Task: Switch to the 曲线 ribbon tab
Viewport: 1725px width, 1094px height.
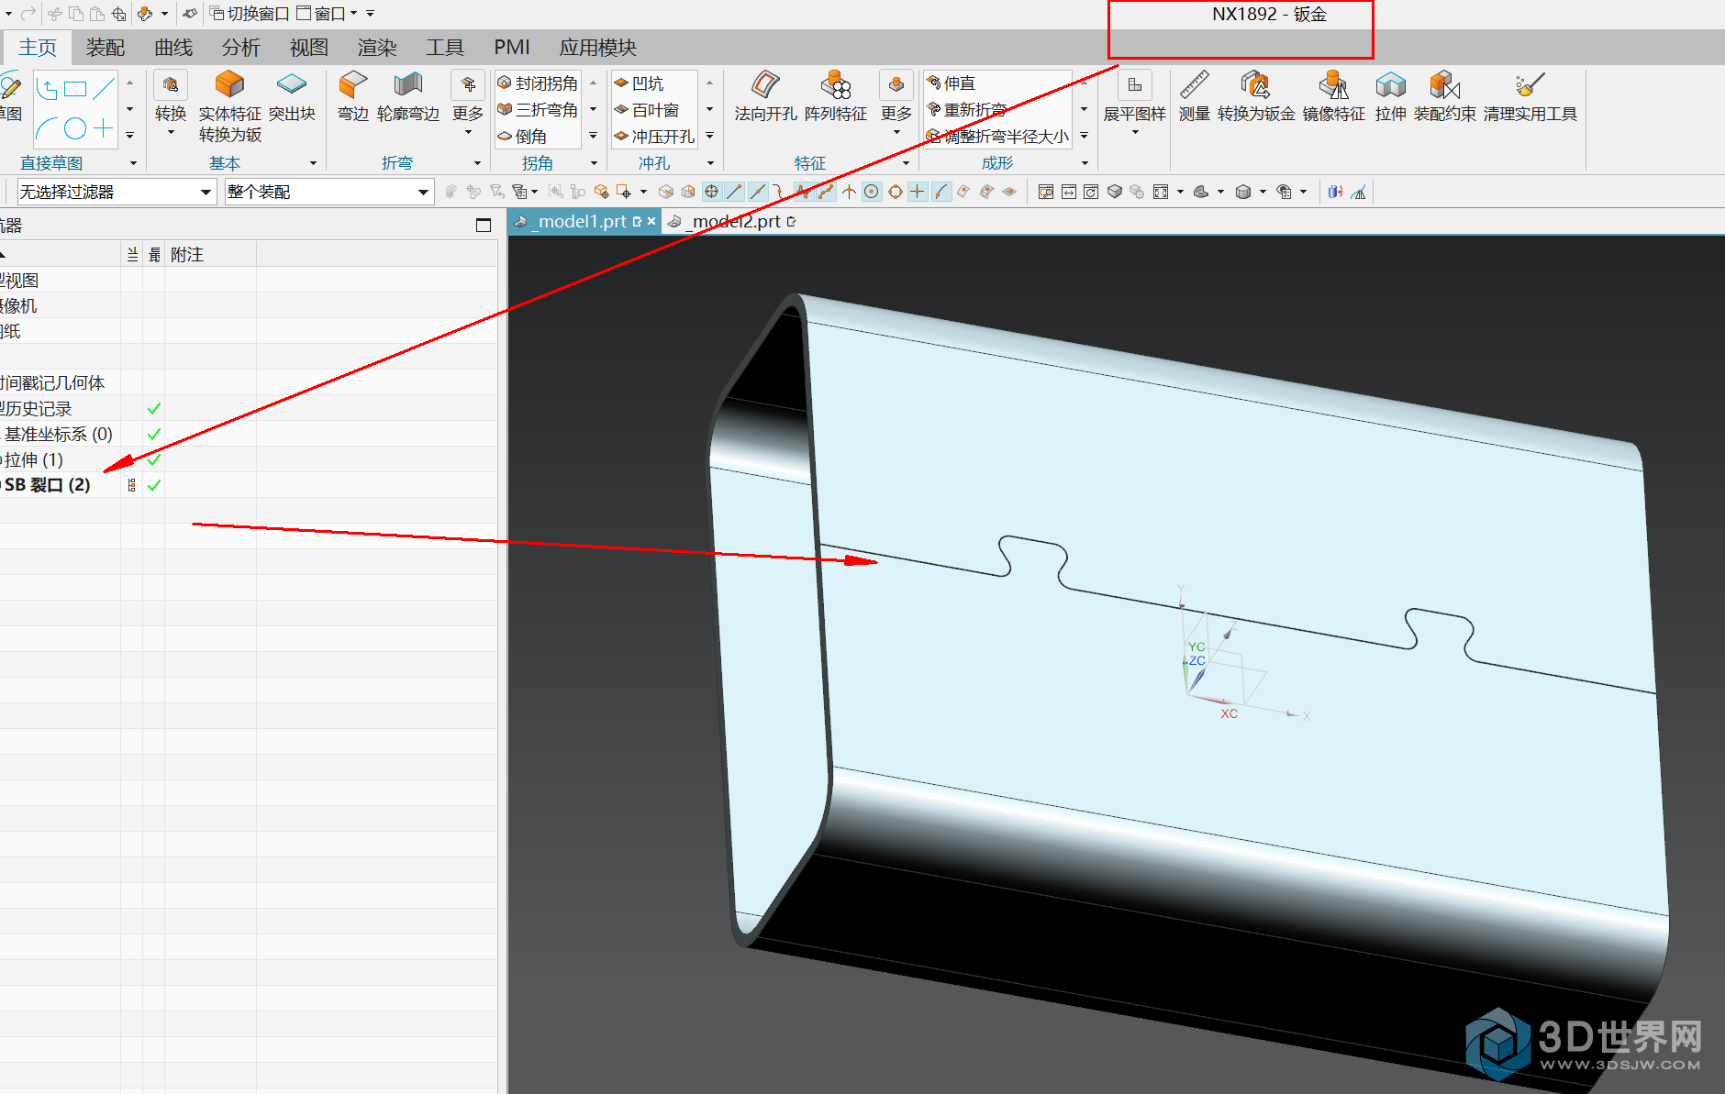Action: [x=173, y=47]
